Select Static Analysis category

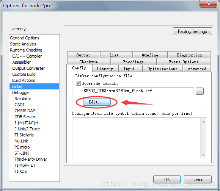(x=23, y=44)
